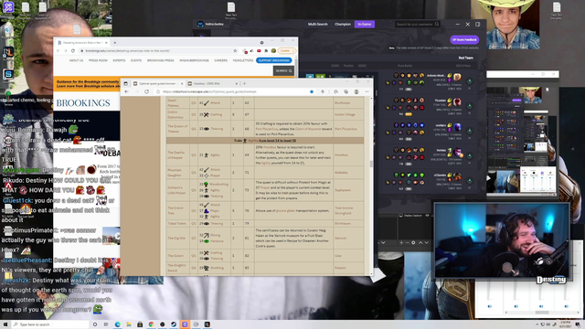Image resolution: width=585 pixels, height=329 pixels.
Task: Open NEWSLETTERS in Brookings menu
Action: (243, 60)
